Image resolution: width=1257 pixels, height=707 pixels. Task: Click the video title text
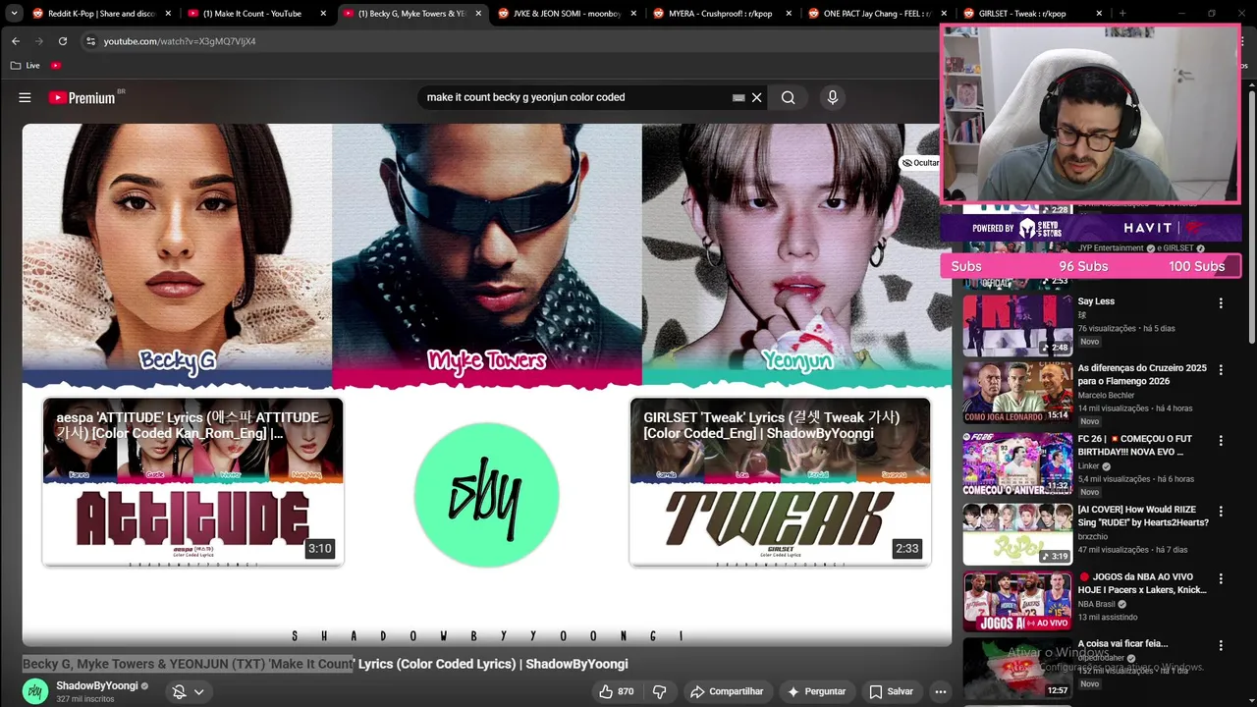[325, 664]
